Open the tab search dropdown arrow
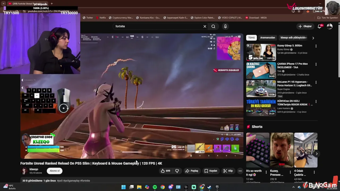340x191 pixels. click(3, 4)
